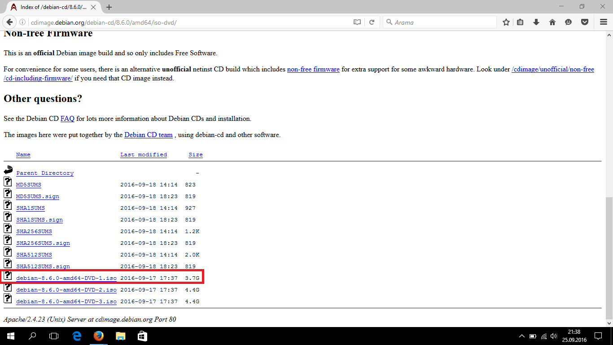This screenshot has width=613, height=345.
Task: Open the SHA512SUMS.sign file link
Action: 43,266
